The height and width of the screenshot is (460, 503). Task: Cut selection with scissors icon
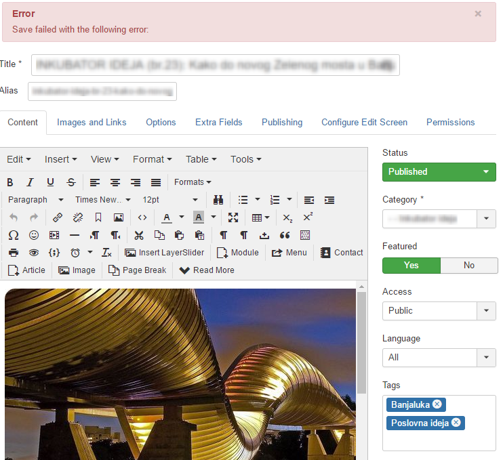coord(138,235)
